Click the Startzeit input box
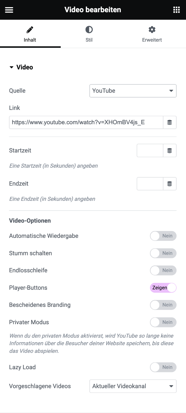This screenshot has width=186, height=413. click(x=150, y=150)
